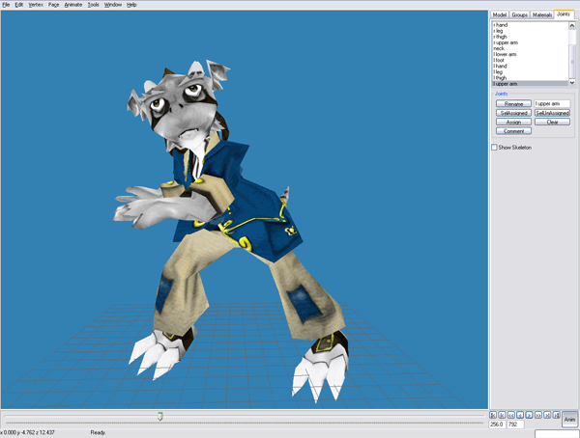Click the Rename joint button

click(x=513, y=104)
